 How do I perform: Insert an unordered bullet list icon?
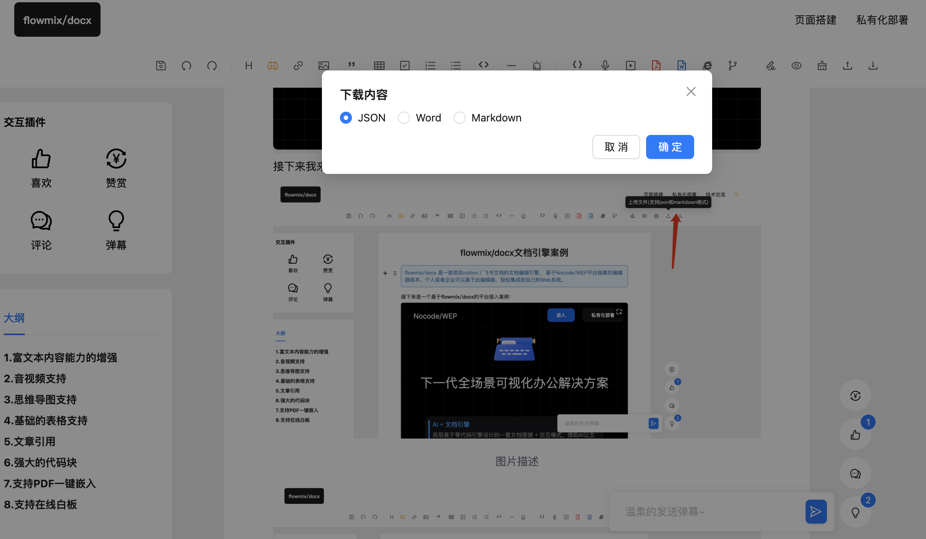pos(456,66)
